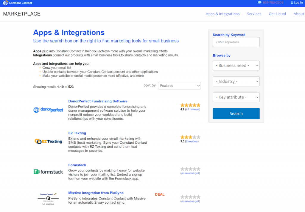Open the Sort by Featured dropdown
Image resolution: width=305 pixels, height=212 pixels.
point(179,86)
